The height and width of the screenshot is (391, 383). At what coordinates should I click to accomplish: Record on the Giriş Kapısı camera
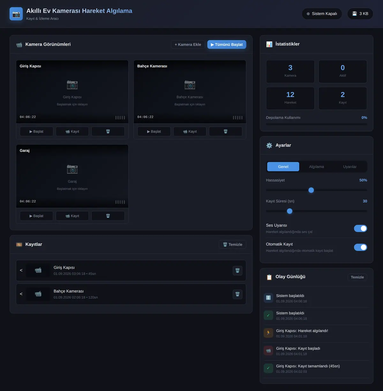(x=72, y=131)
